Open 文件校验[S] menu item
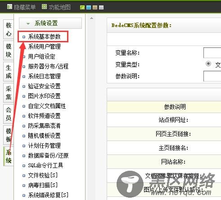The height and width of the screenshot is (200, 221). tap(43, 175)
